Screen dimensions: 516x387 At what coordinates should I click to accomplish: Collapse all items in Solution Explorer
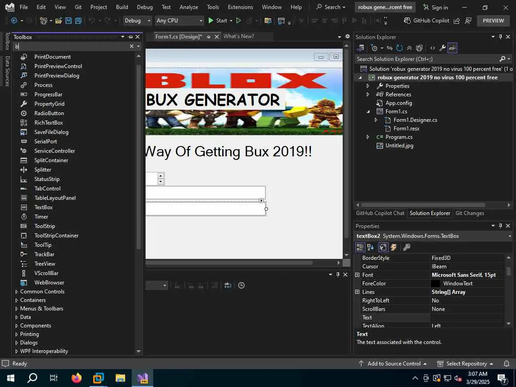[409, 48]
